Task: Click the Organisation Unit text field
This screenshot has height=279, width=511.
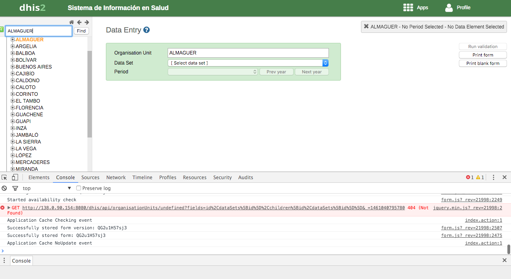Action: pos(248,53)
